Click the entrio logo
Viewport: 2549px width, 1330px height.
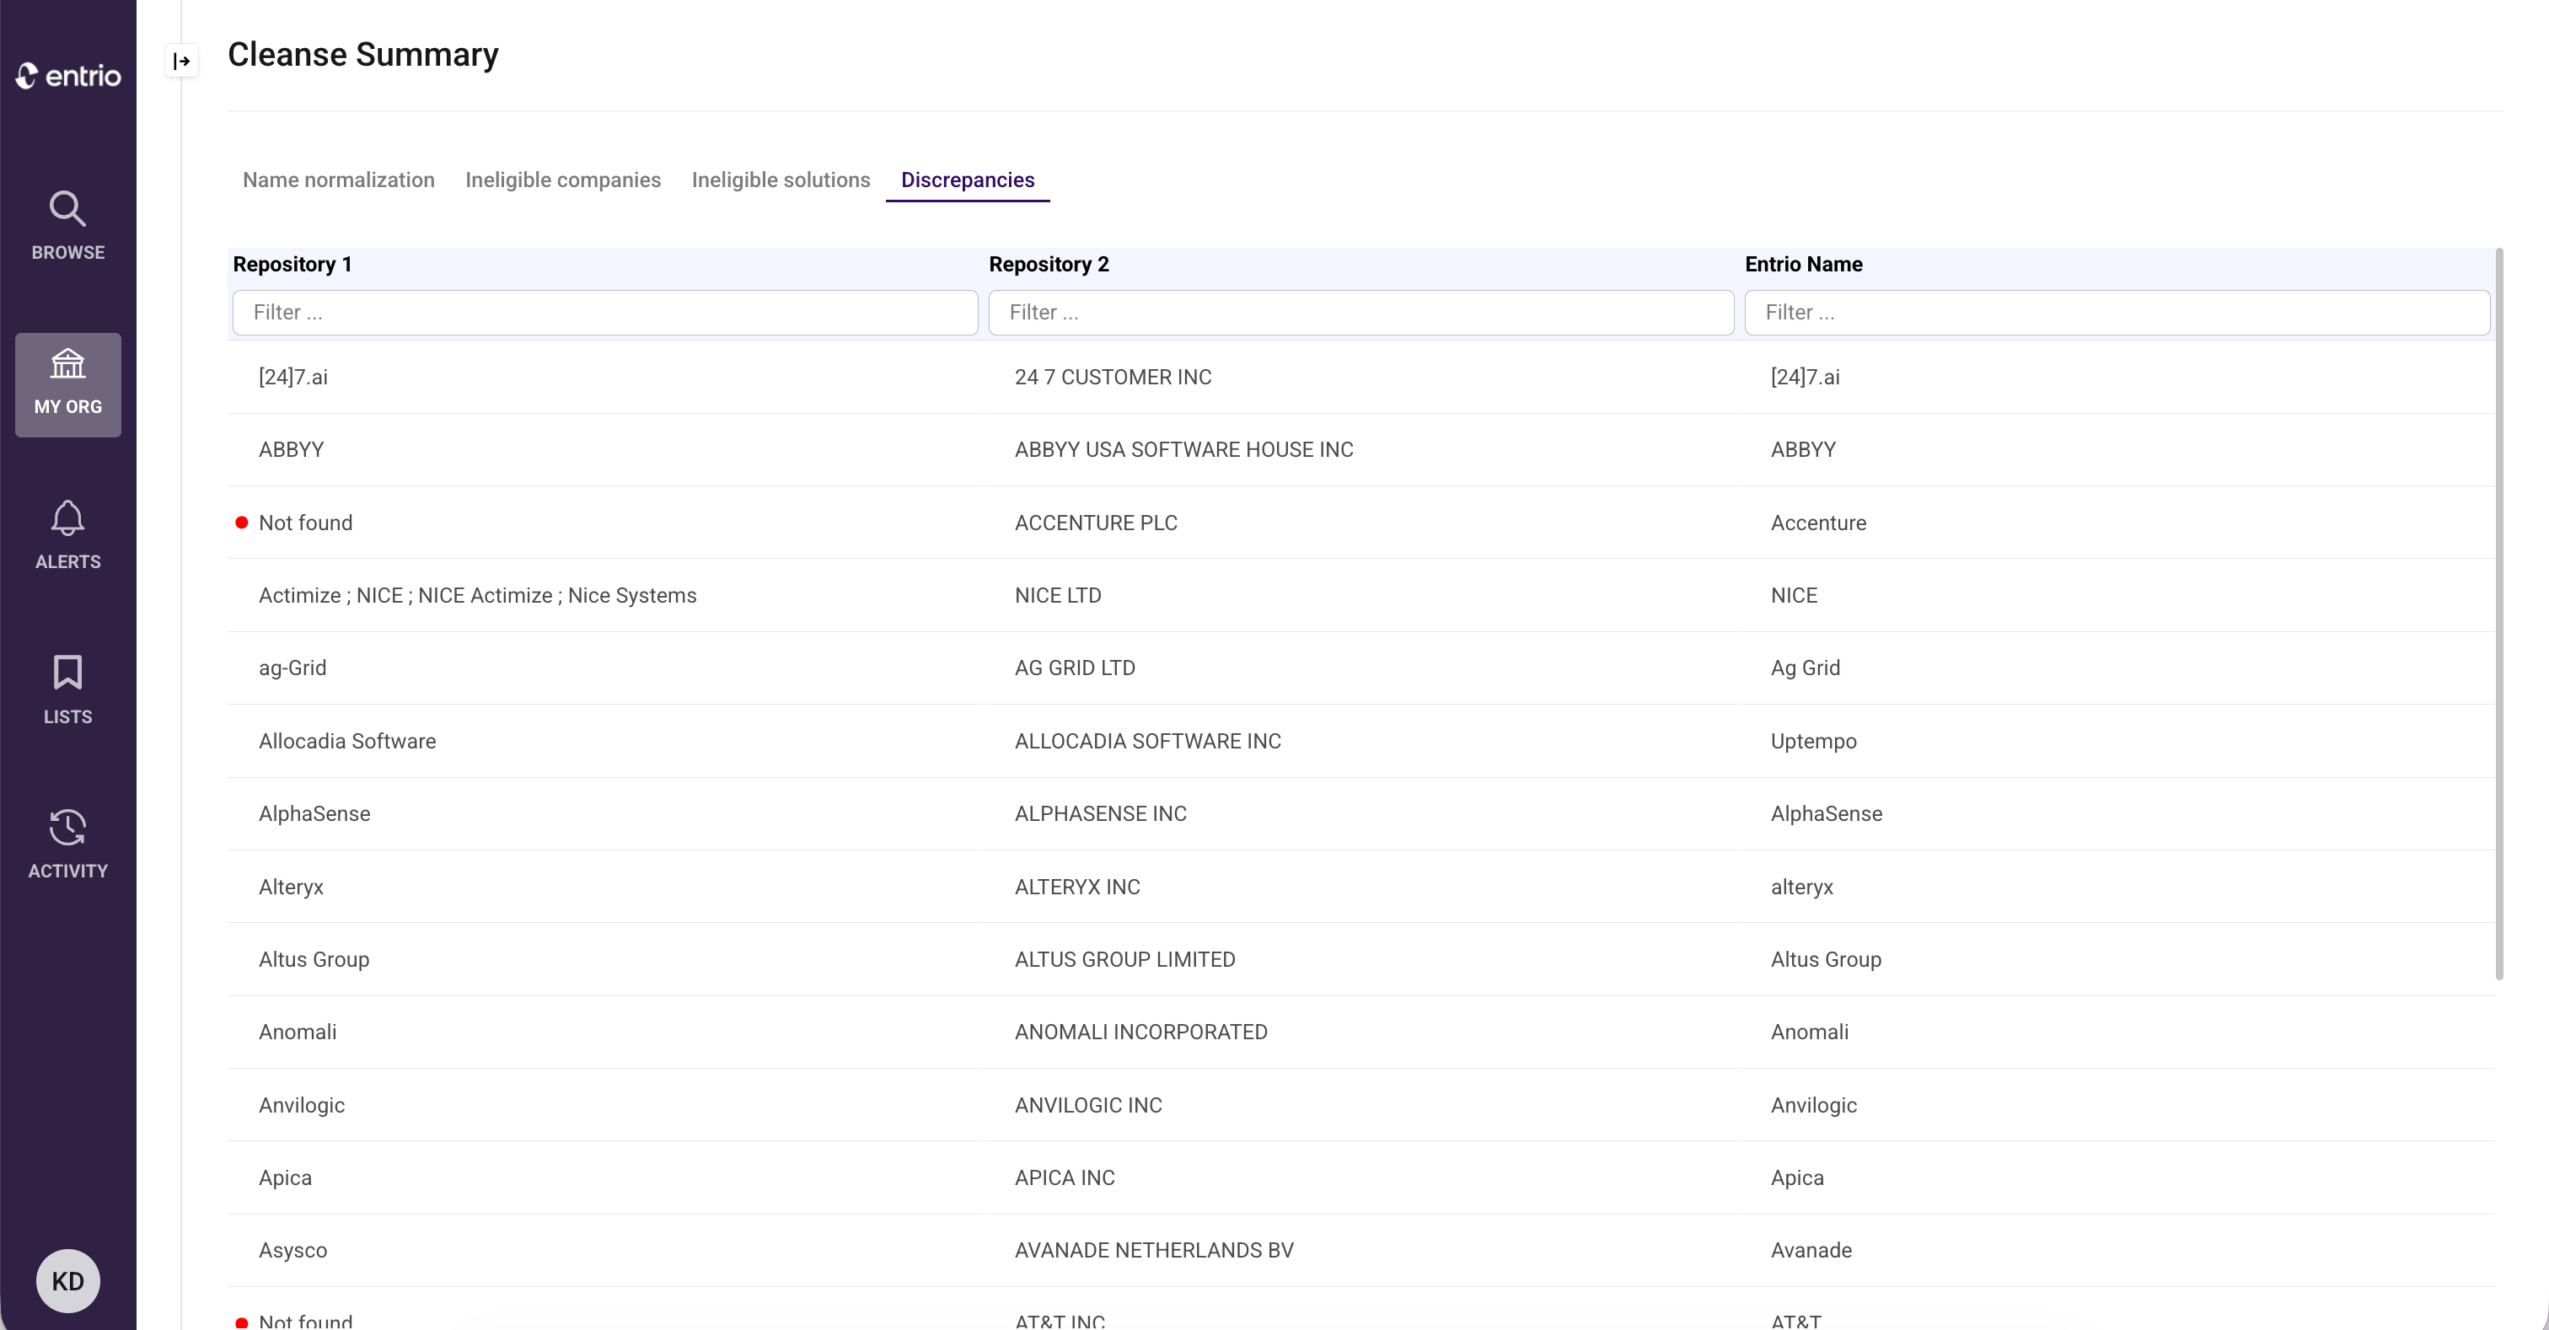tap(68, 75)
